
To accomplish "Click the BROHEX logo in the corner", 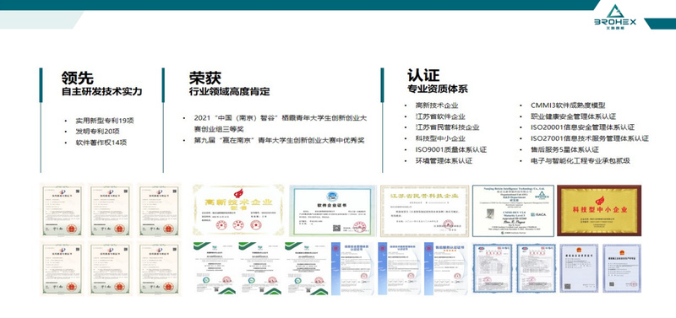I will point(614,15).
